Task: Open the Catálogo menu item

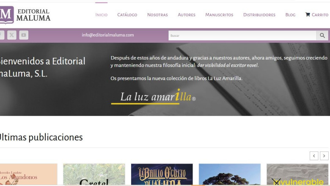Action: 127,15
